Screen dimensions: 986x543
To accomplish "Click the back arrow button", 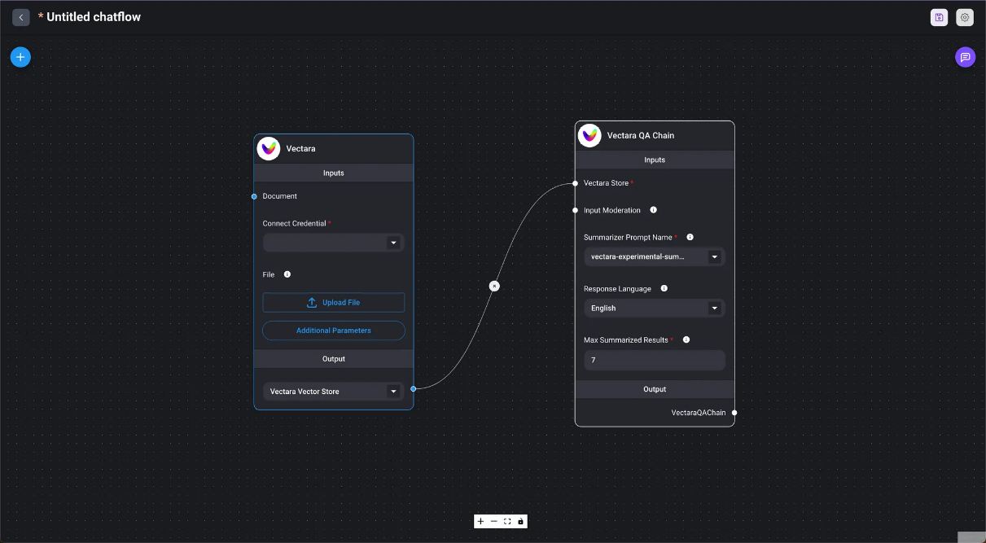I will coord(21,17).
